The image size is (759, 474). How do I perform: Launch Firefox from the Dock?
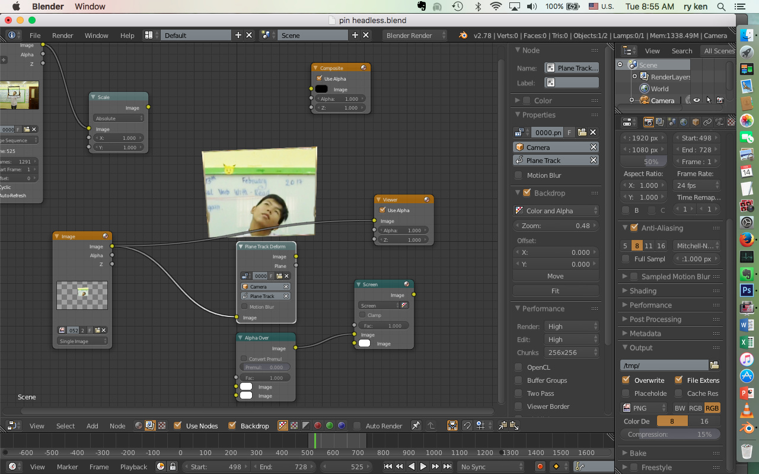coord(747,240)
